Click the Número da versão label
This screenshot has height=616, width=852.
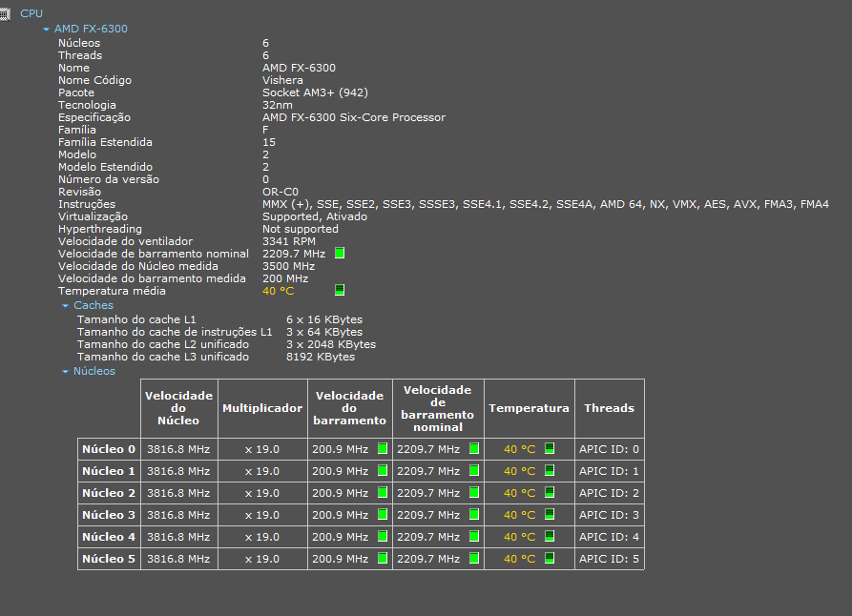click(x=109, y=180)
